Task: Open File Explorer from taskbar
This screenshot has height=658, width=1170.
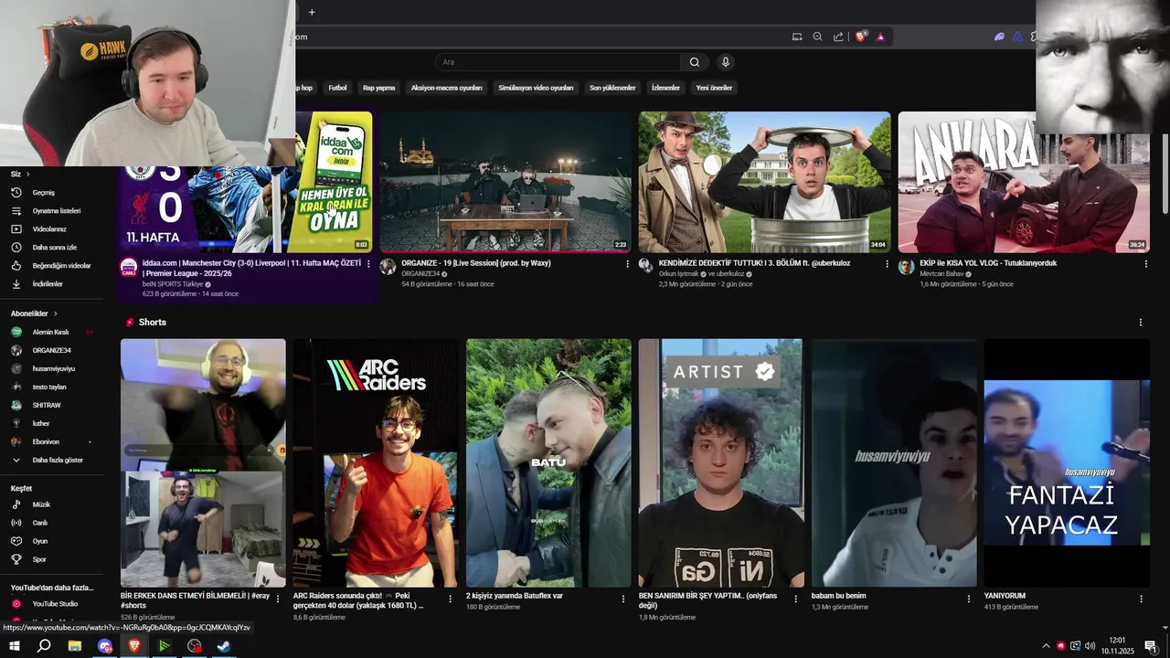Action: point(75,646)
